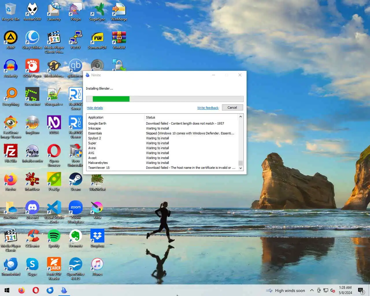
Task: Select the InfraRecorder desktop icon
Action: [x=32, y=153]
